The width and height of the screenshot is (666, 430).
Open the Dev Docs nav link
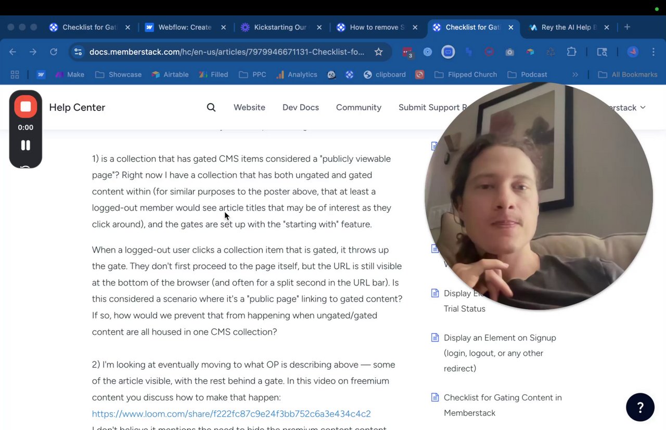click(x=301, y=107)
